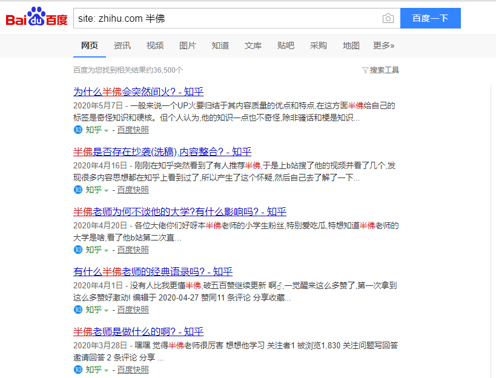Screen dimensions: 496x378
Task: Click the result count text '约36,500个'
Action: [165, 70]
